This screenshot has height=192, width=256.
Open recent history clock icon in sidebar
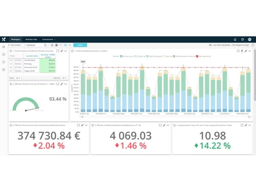[4, 62]
